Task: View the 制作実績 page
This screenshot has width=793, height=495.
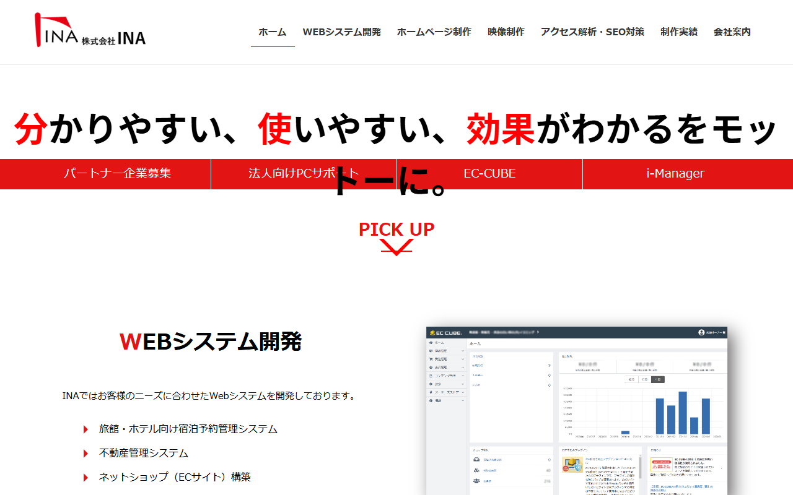Action: click(x=678, y=32)
